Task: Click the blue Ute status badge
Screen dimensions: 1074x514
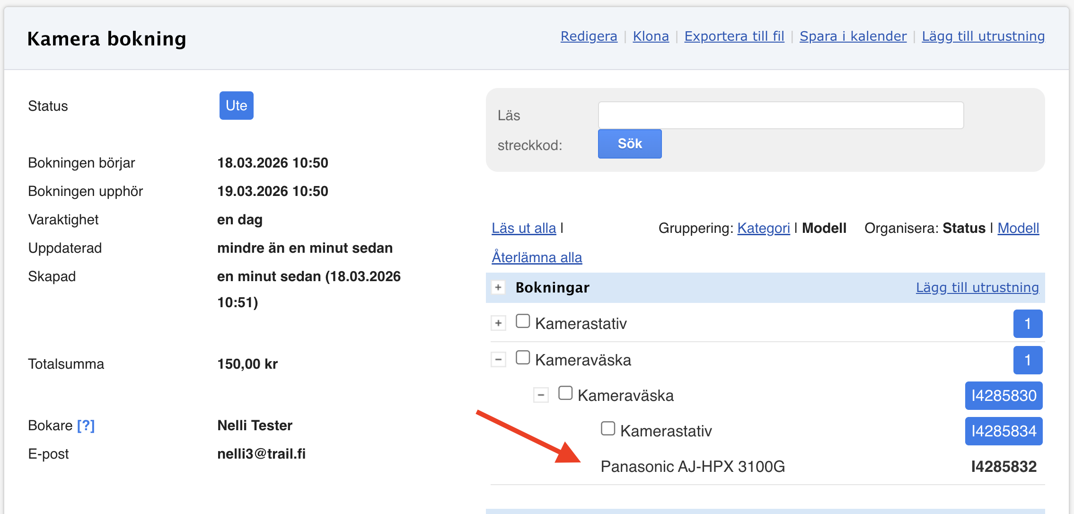Action: point(236,106)
